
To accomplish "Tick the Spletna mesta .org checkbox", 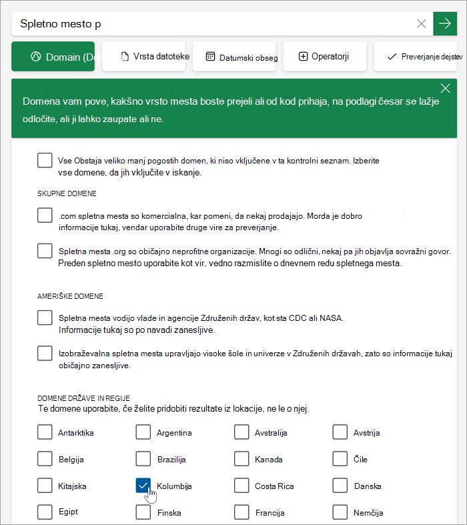I will click(x=45, y=250).
